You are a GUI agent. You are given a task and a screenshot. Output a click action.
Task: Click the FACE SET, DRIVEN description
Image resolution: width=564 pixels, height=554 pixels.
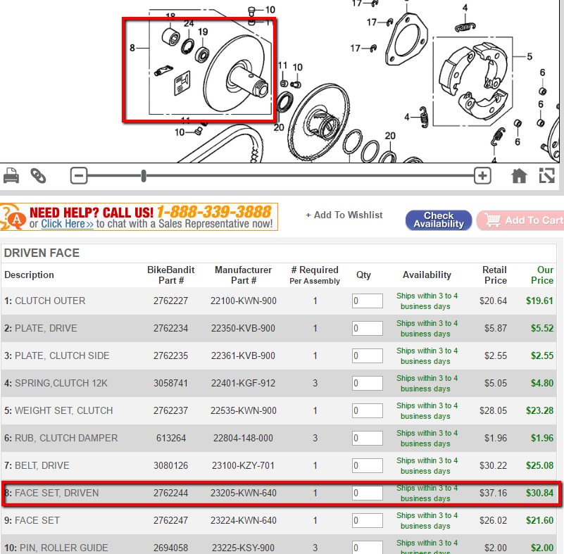56,493
